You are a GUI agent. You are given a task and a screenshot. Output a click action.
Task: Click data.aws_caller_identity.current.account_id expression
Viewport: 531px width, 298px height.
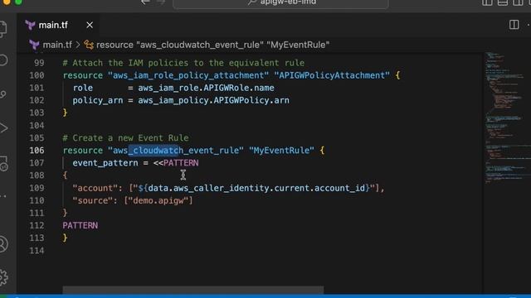pos(256,188)
